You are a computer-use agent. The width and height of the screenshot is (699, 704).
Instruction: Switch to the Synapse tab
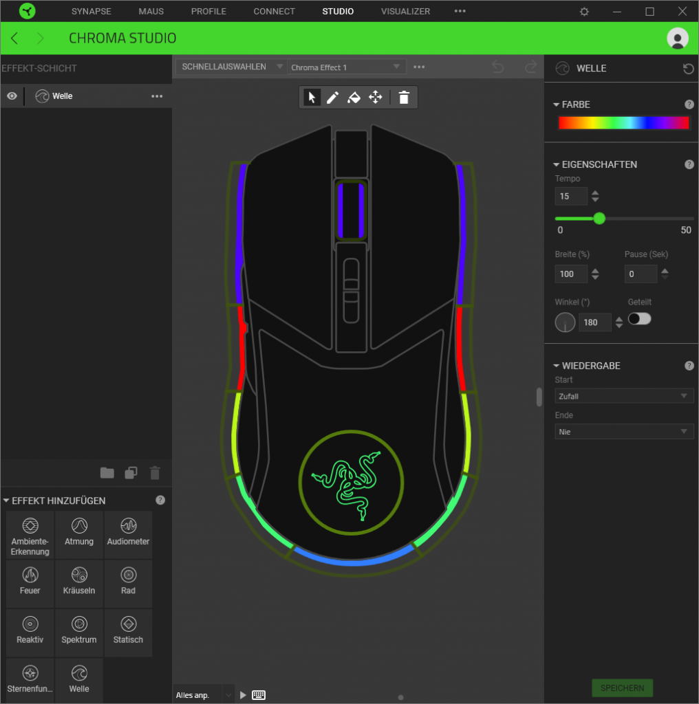click(x=92, y=11)
